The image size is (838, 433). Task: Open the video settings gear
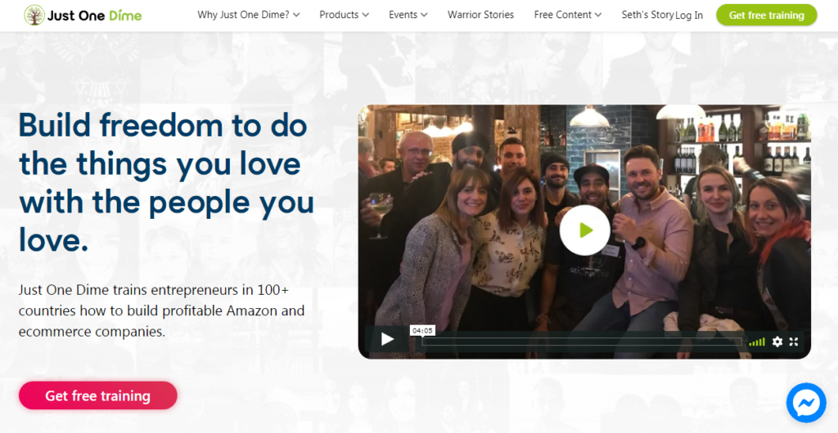pyautogui.click(x=777, y=341)
